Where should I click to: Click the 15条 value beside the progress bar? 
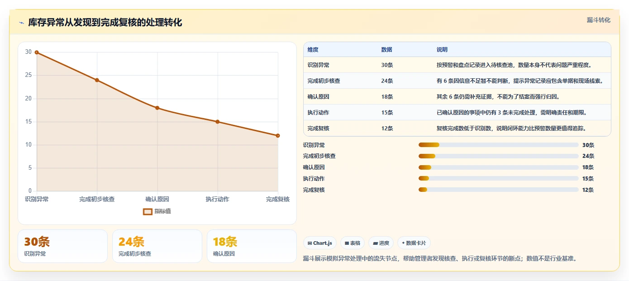(x=588, y=179)
